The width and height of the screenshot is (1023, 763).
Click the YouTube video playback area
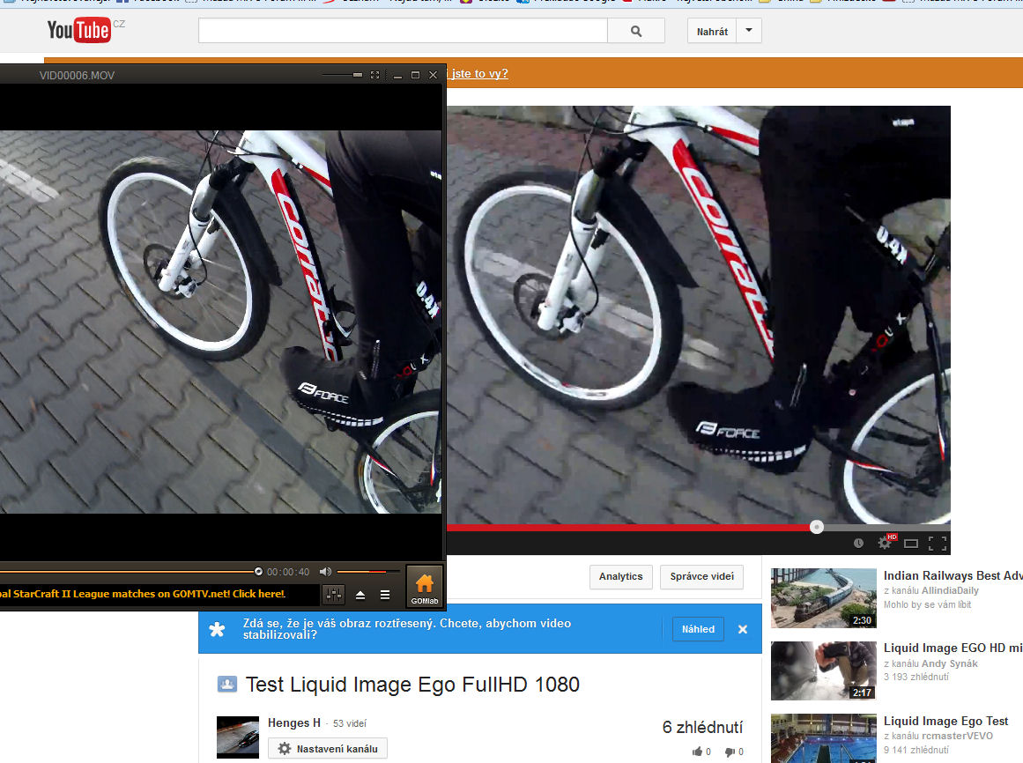click(x=698, y=315)
